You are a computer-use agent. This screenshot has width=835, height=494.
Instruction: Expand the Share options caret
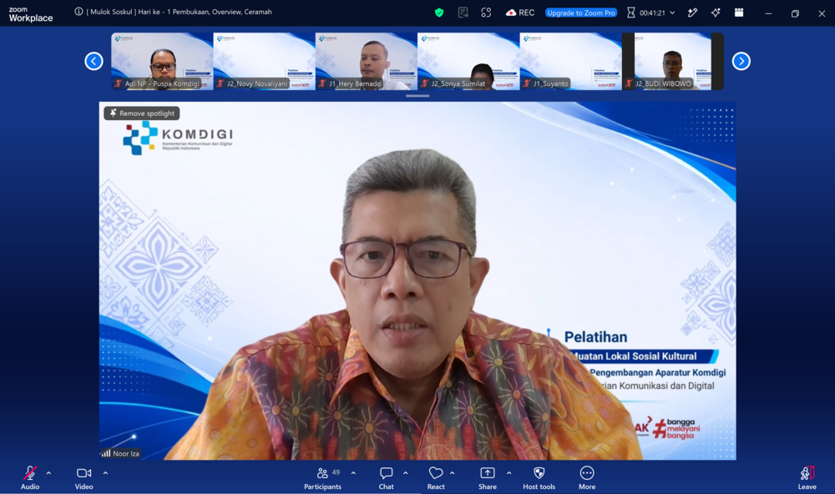point(509,472)
